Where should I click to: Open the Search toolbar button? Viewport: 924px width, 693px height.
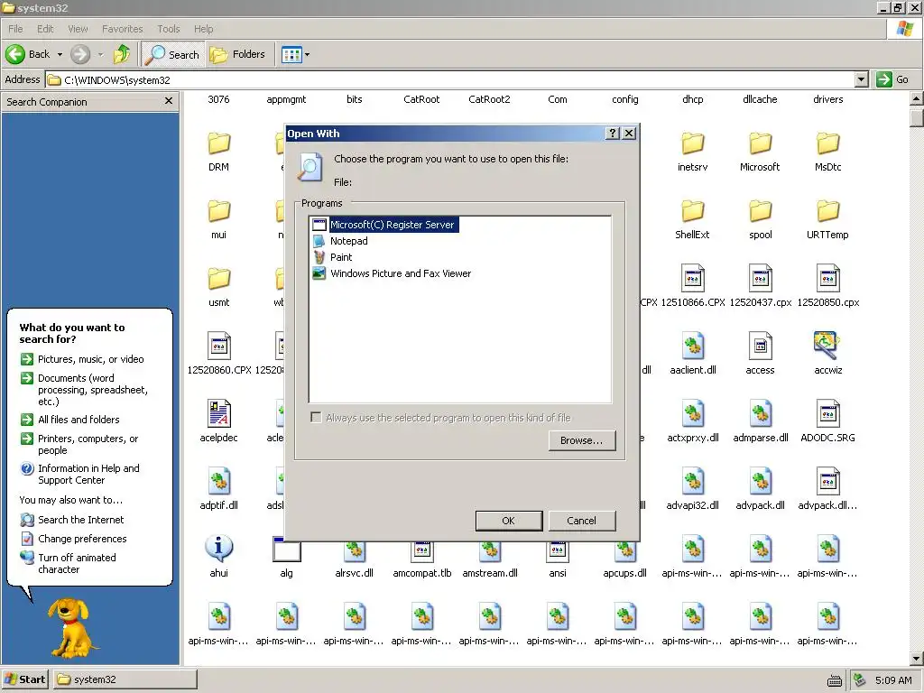pyautogui.click(x=172, y=54)
